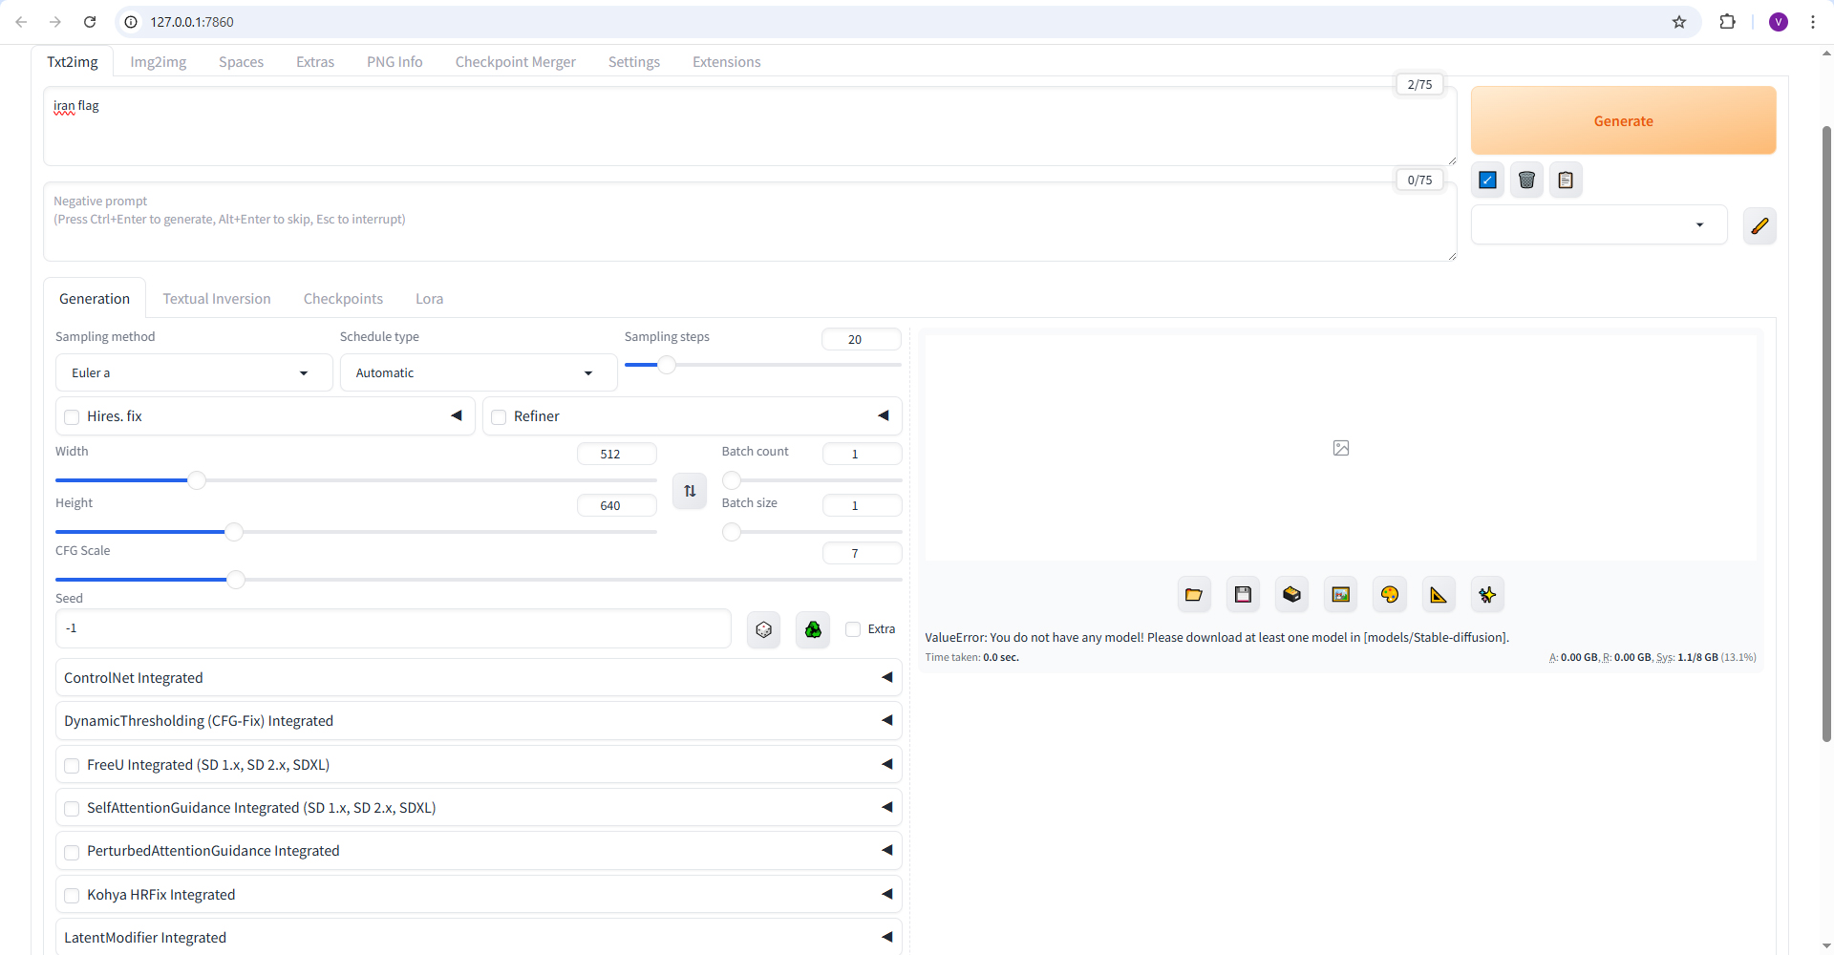Click the green recycle reuse seed icon

813,629
